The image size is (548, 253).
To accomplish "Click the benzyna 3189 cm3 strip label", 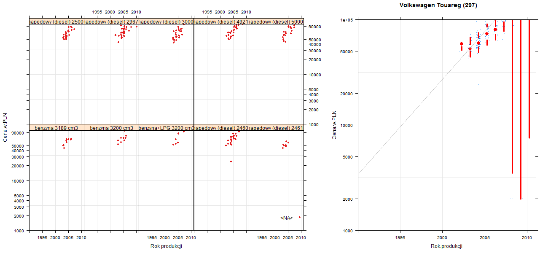I will coord(56,128).
